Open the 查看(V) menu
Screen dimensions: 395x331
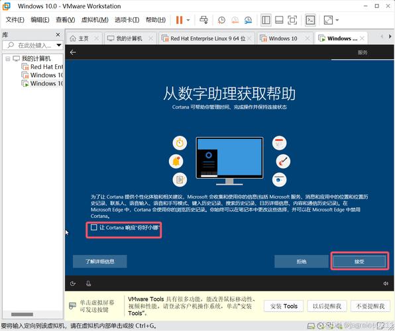click(65, 20)
